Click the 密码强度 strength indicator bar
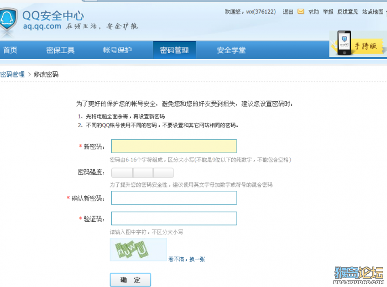 pos(143,173)
